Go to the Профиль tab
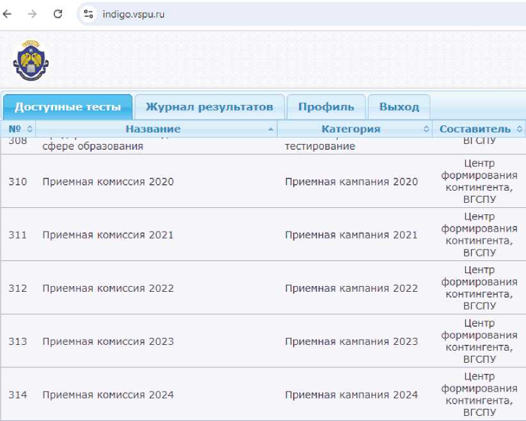This screenshot has width=526, height=421. coord(326,107)
